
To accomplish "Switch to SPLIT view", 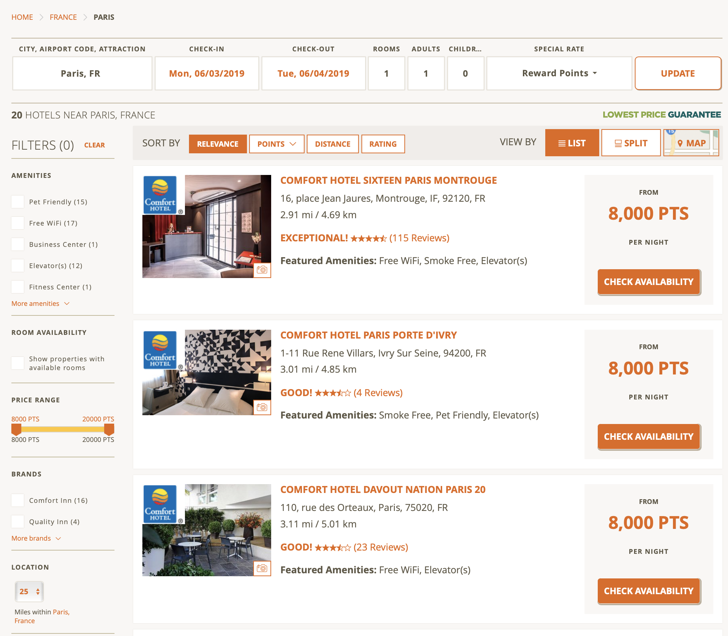I will coord(631,143).
